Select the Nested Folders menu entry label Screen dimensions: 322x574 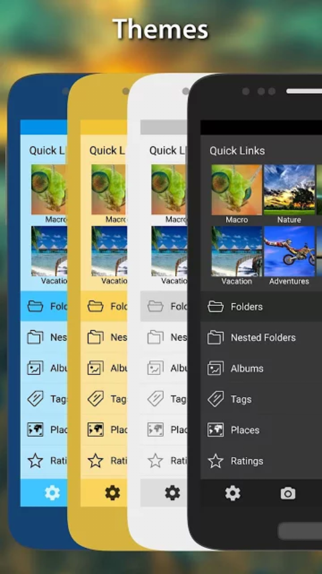click(x=263, y=337)
